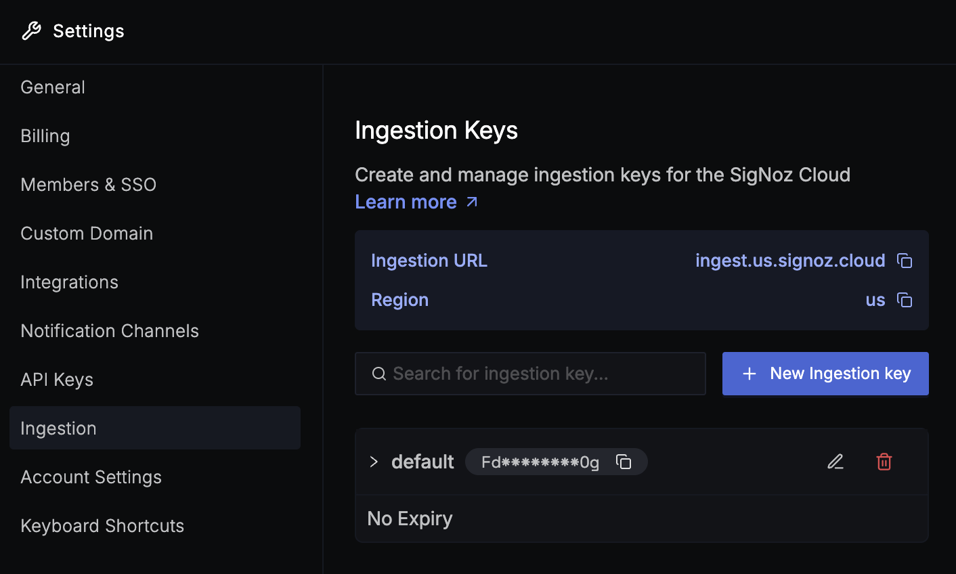Screen dimensions: 956x574
Task: Copy the ingestion URL with its copy icon
Action: pos(905,260)
